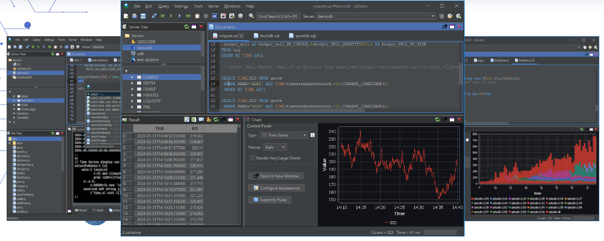Expand the DEPTH table node
The height and width of the screenshot is (241, 604).
click(x=133, y=83)
